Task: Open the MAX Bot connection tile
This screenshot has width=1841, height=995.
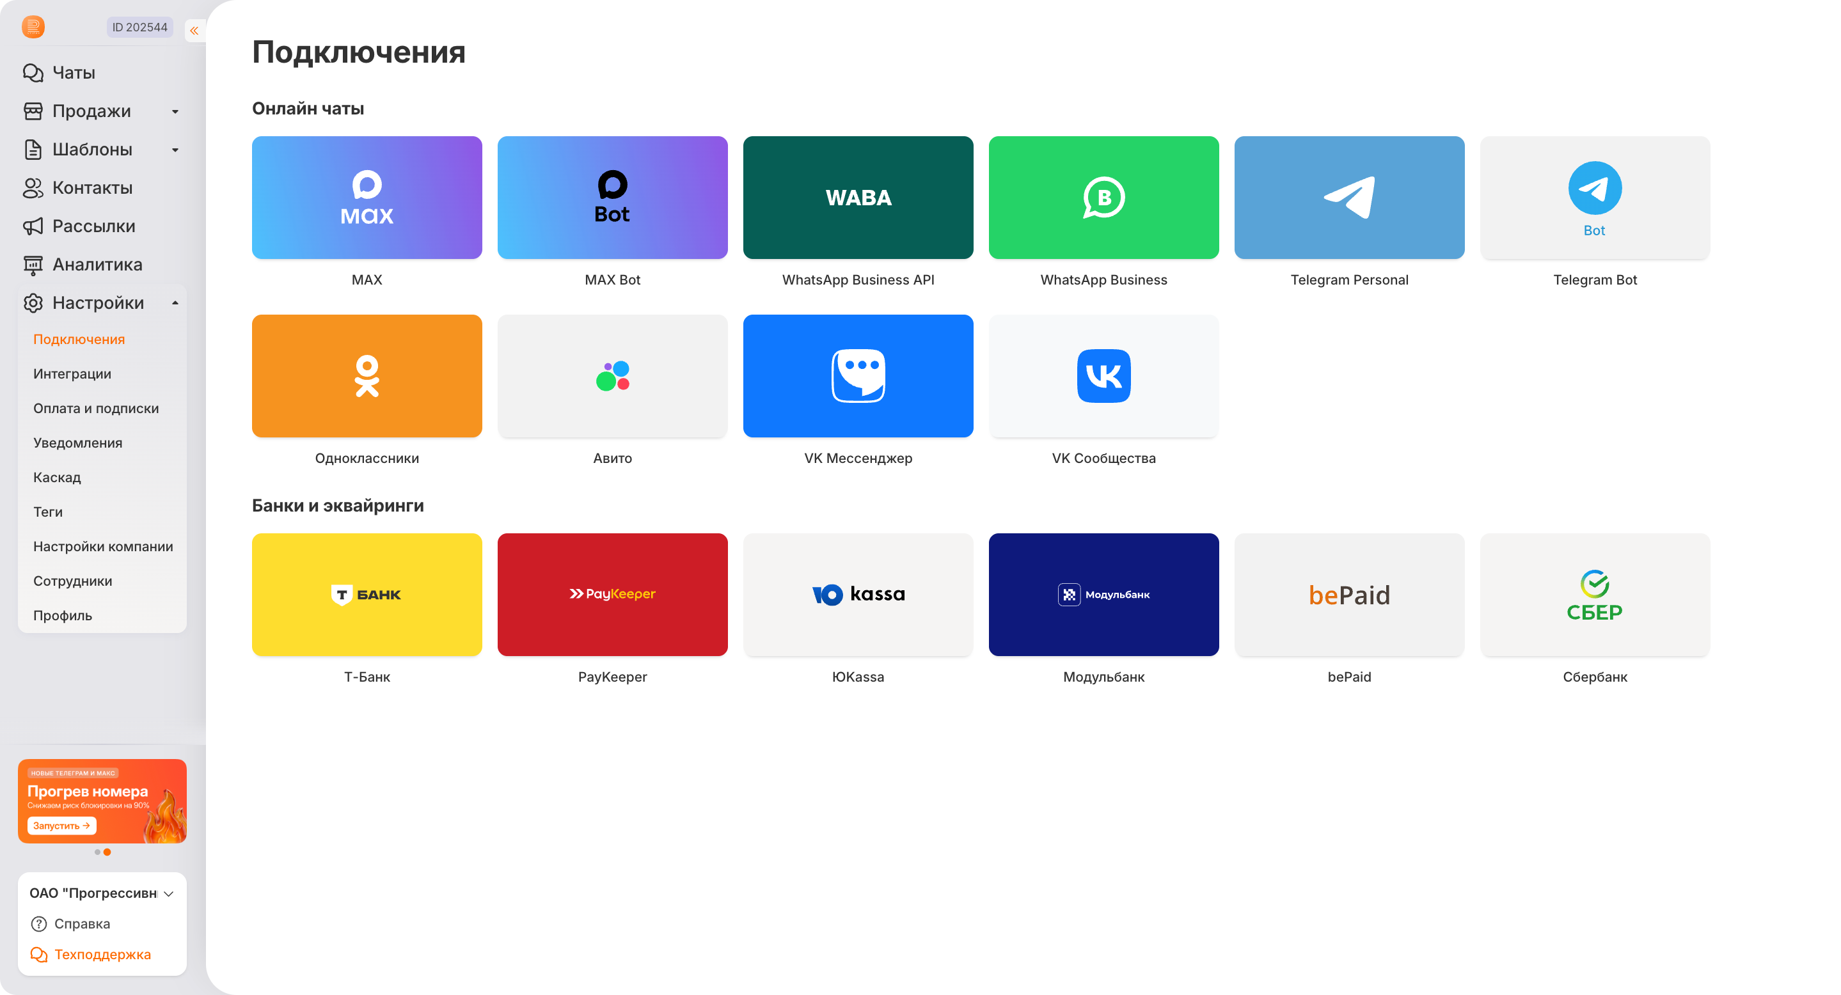Action: [612, 197]
